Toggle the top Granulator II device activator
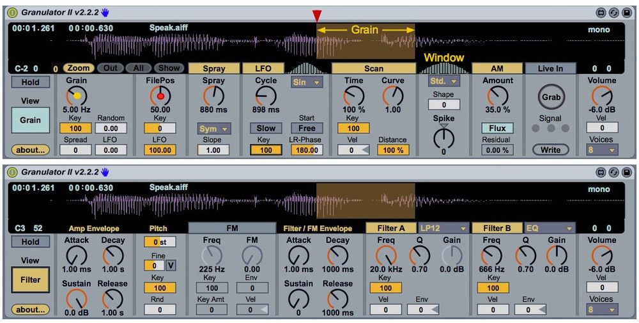Viewport: 639px width, 323px height. click(x=13, y=13)
